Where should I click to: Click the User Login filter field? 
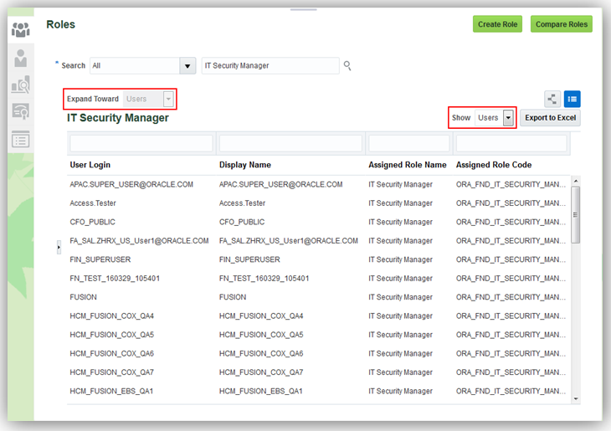coord(141,143)
